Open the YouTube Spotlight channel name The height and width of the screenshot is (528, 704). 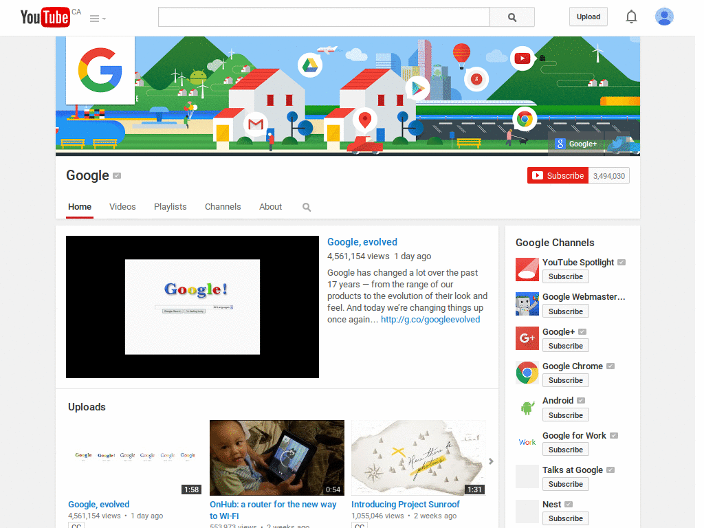(x=577, y=262)
